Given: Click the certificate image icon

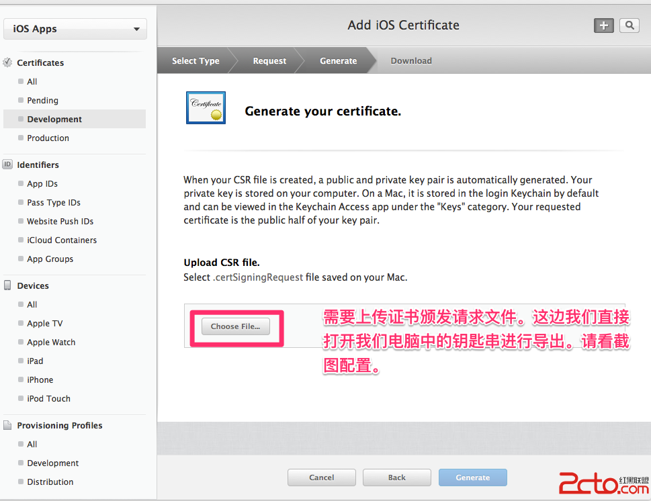Looking at the screenshot, I should click(206, 108).
